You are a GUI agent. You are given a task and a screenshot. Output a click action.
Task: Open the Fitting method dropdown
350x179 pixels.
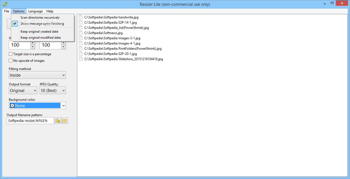(37, 75)
